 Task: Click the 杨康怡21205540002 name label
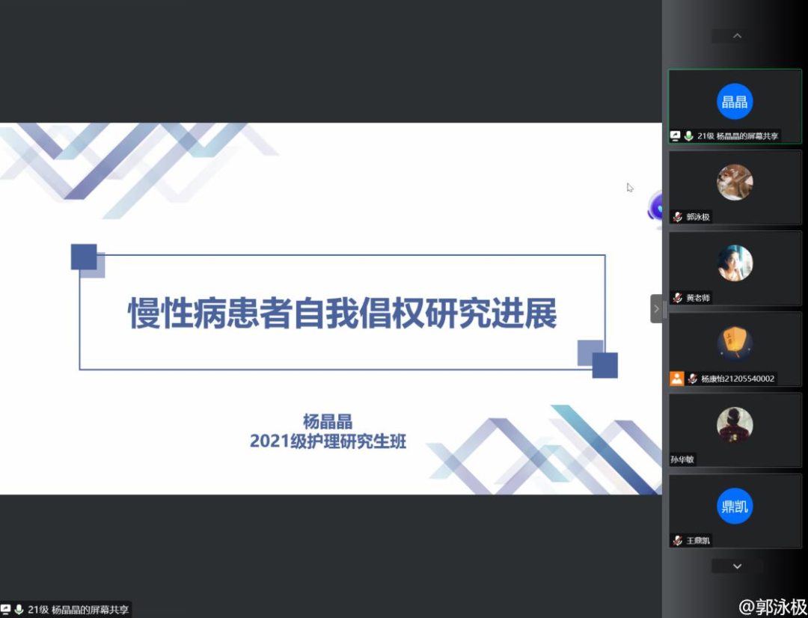737,379
